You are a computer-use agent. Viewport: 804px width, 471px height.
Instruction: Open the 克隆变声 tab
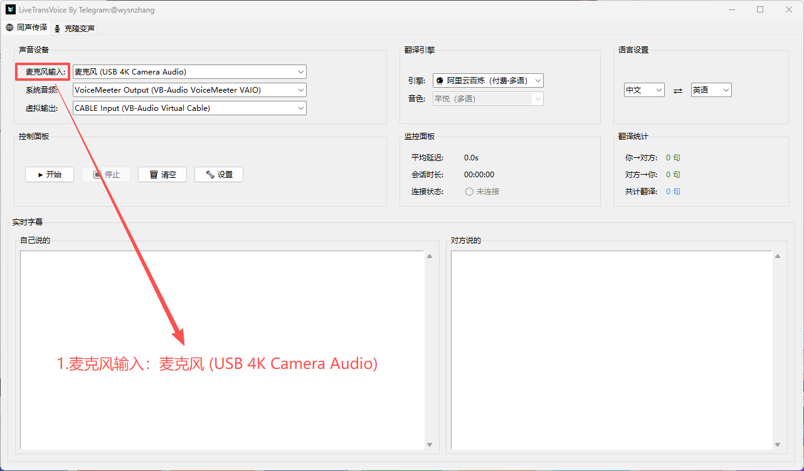[x=74, y=28]
